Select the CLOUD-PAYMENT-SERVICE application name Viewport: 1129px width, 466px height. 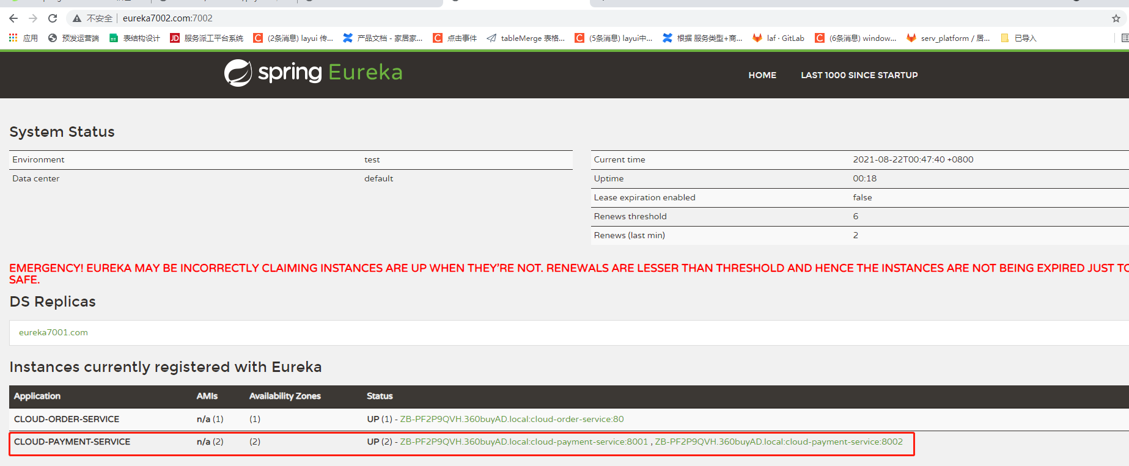72,442
